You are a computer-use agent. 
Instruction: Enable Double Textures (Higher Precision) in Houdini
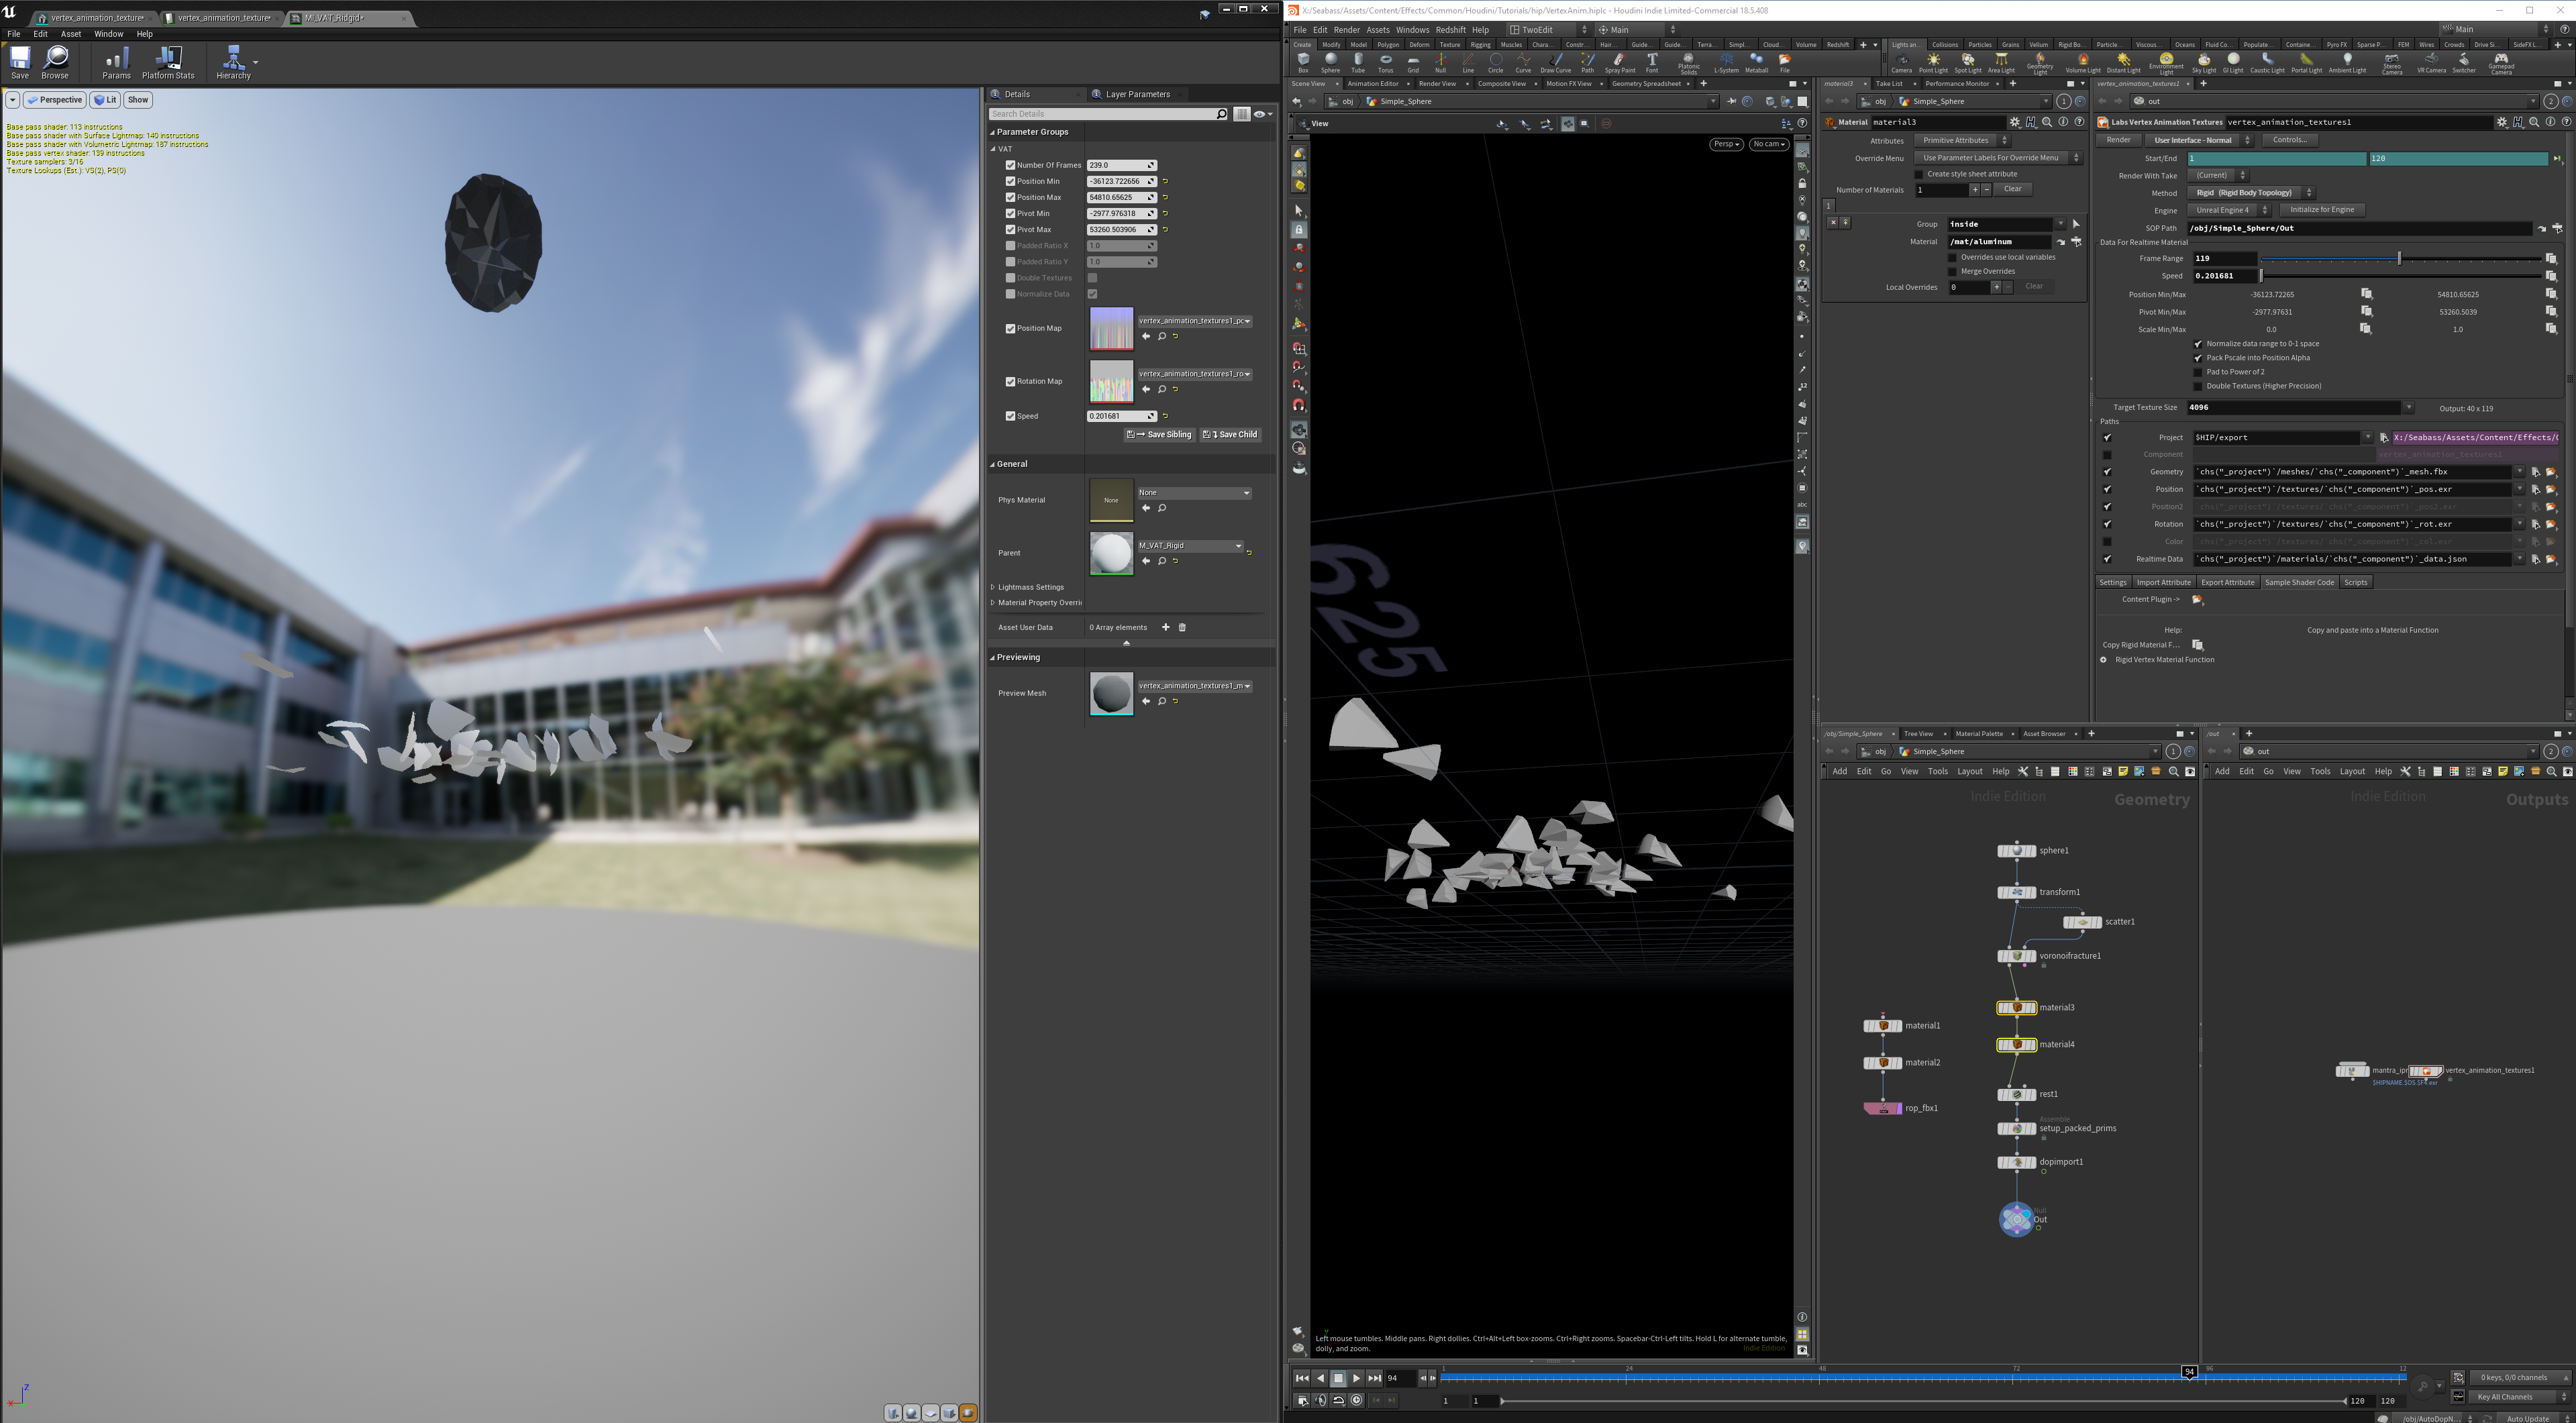pyautogui.click(x=2198, y=386)
